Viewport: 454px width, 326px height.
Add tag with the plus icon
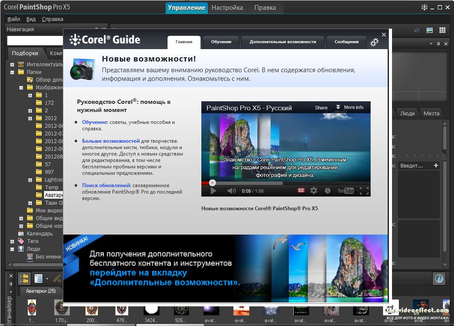[436, 165]
